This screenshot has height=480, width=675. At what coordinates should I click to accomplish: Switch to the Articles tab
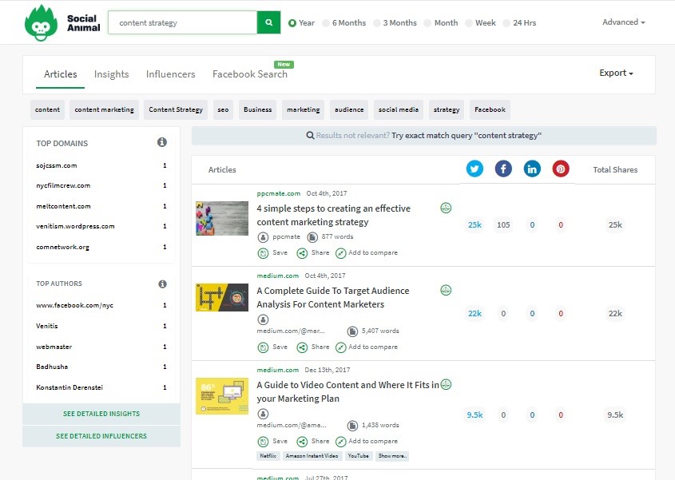pyautogui.click(x=60, y=74)
